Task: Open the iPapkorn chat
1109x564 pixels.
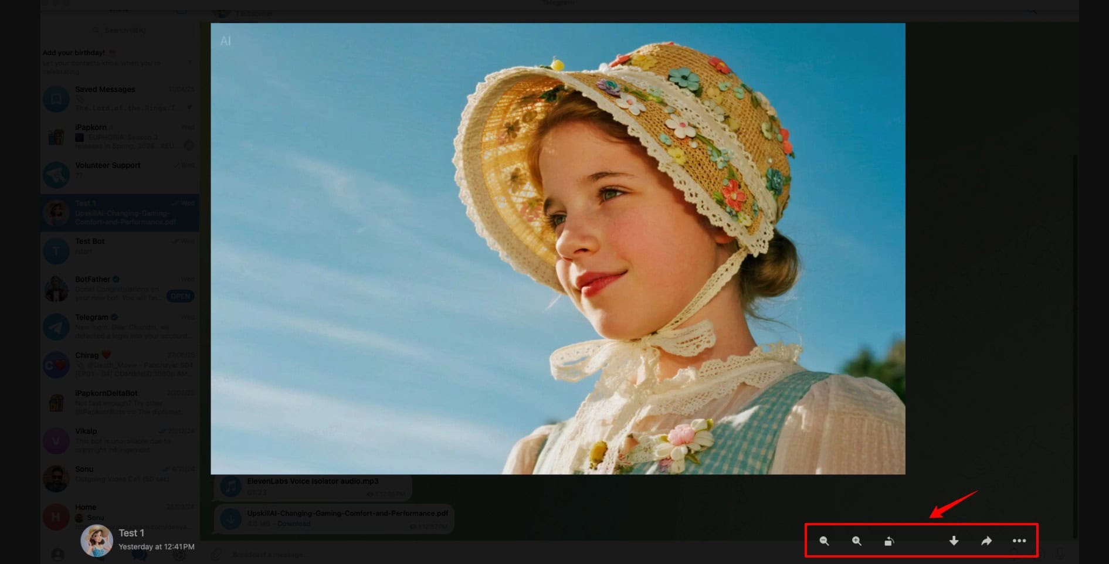Action: pos(120,136)
